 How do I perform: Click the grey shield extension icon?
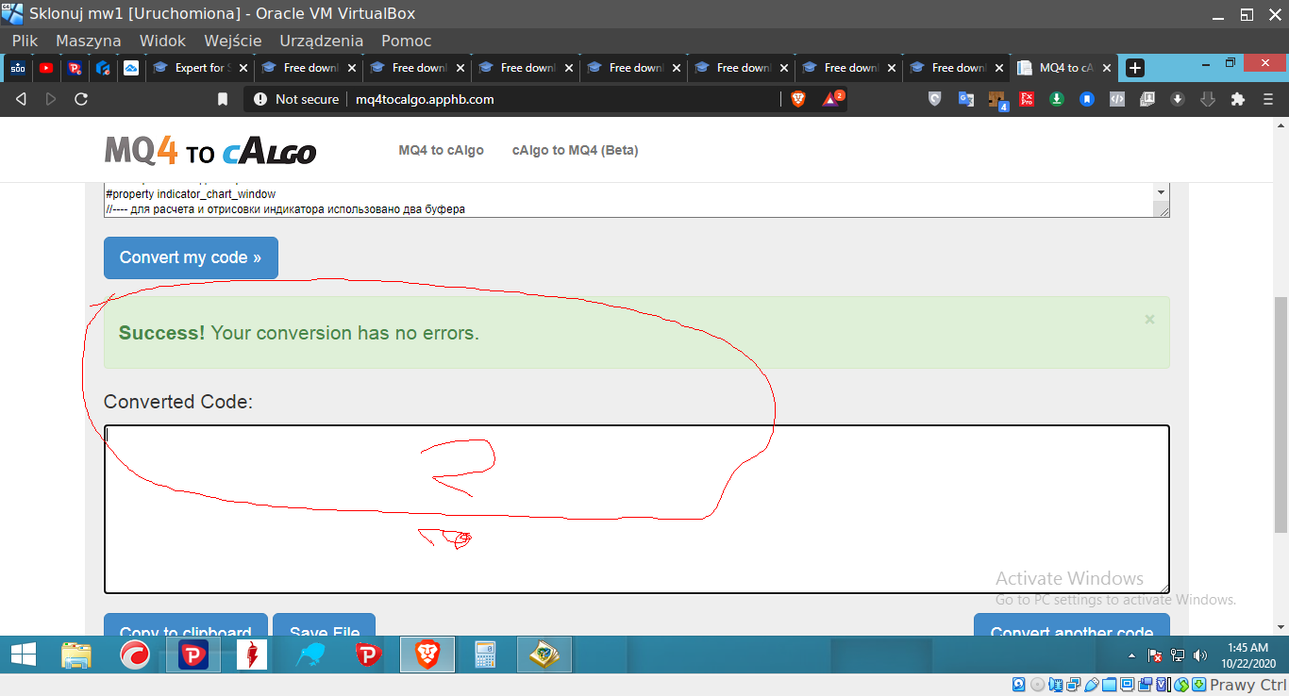[x=935, y=99]
